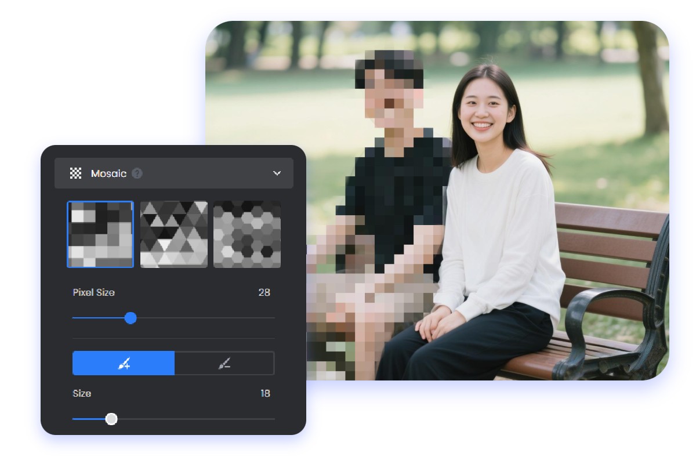The height and width of the screenshot is (464, 696).
Task: Click the brush Size value 18
Action: click(x=264, y=394)
